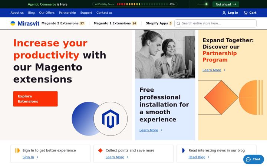Click the 5 count badge
267x167 pixels.
(171, 23)
